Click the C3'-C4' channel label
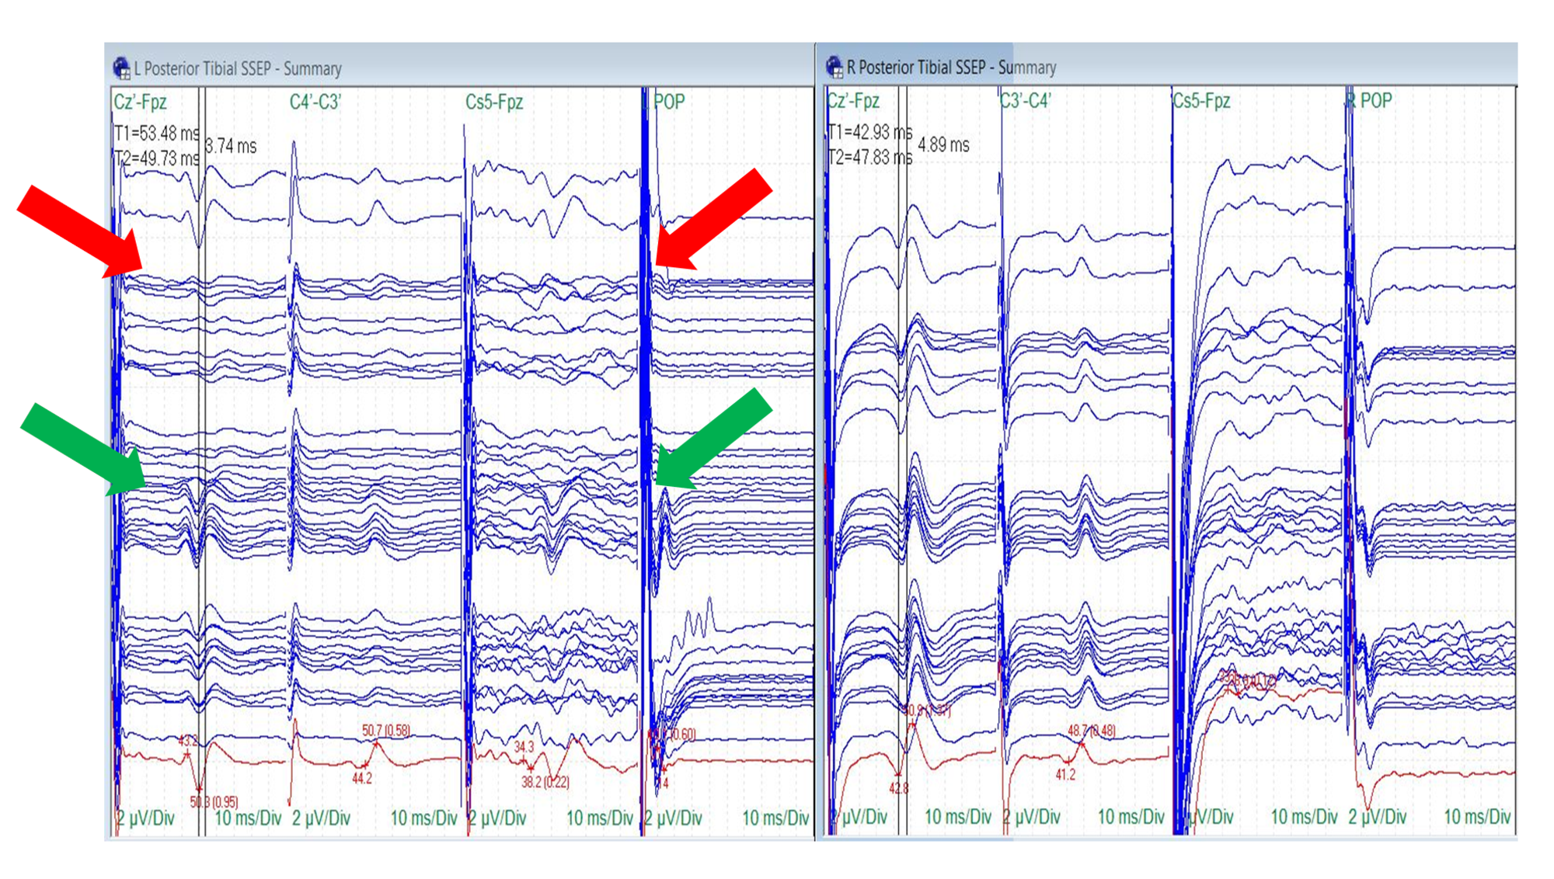Image resolution: width=1554 pixels, height=879 pixels. click(x=1026, y=101)
